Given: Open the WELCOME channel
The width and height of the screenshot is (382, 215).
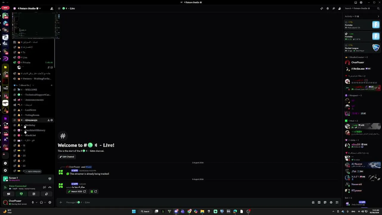Looking at the screenshot, I should click(33, 90).
